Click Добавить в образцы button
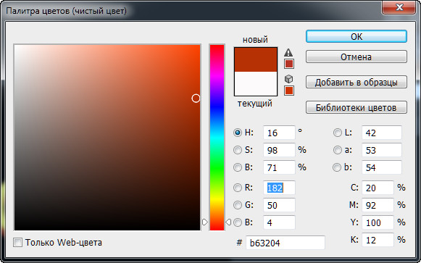This screenshot has width=421, height=263. [357, 82]
